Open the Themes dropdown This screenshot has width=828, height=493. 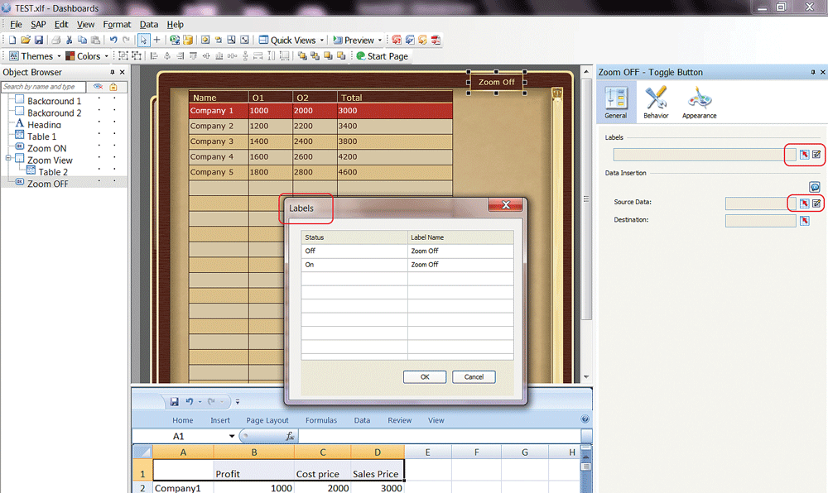(36, 56)
